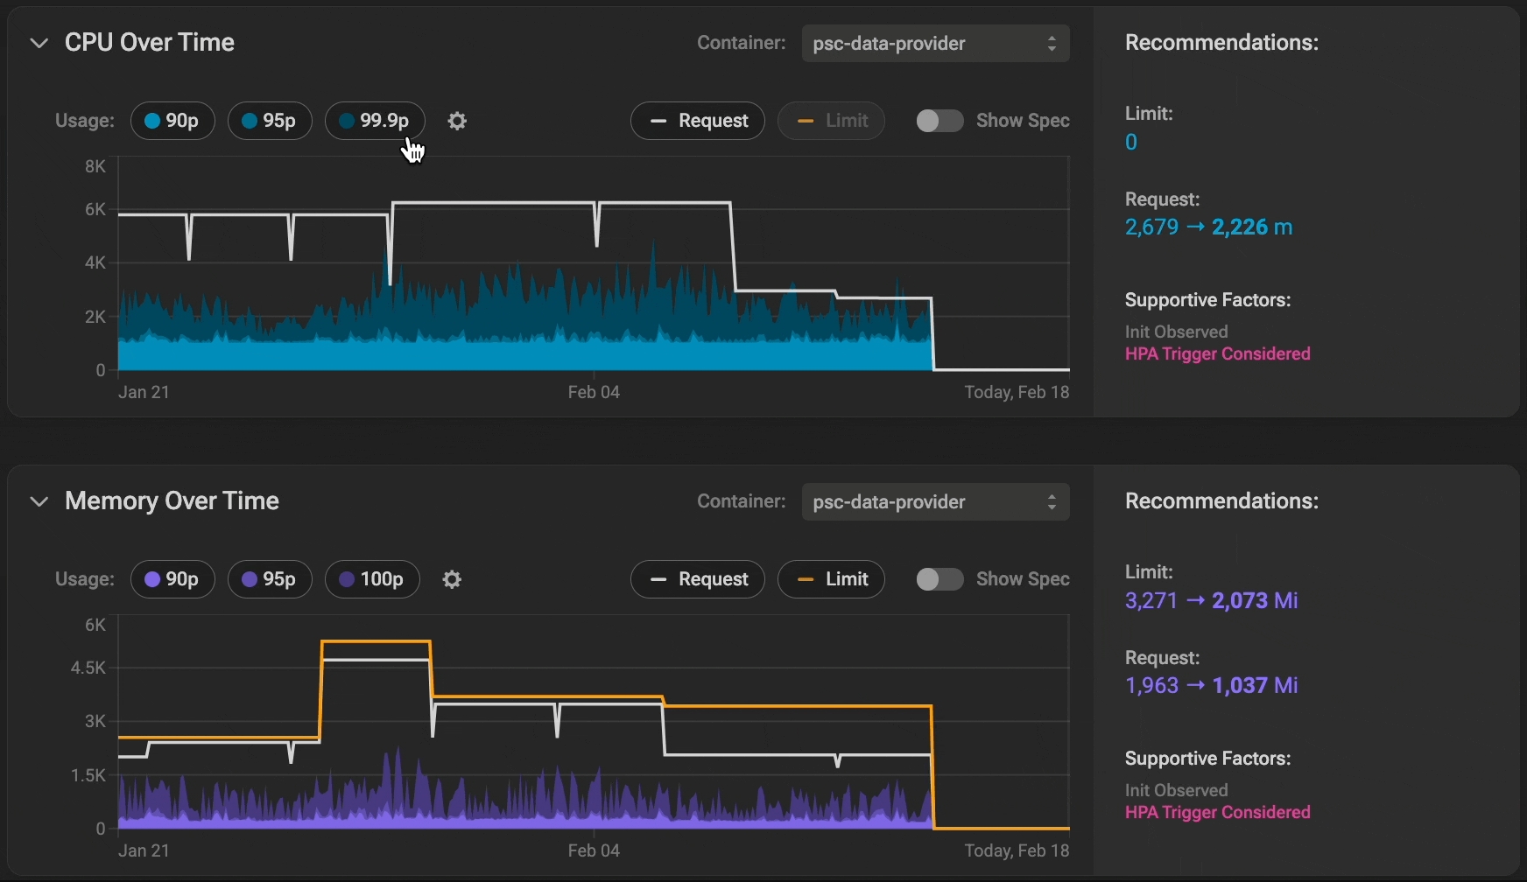The image size is (1527, 882).
Task: Open Memory usage settings gear icon
Action: (452, 579)
